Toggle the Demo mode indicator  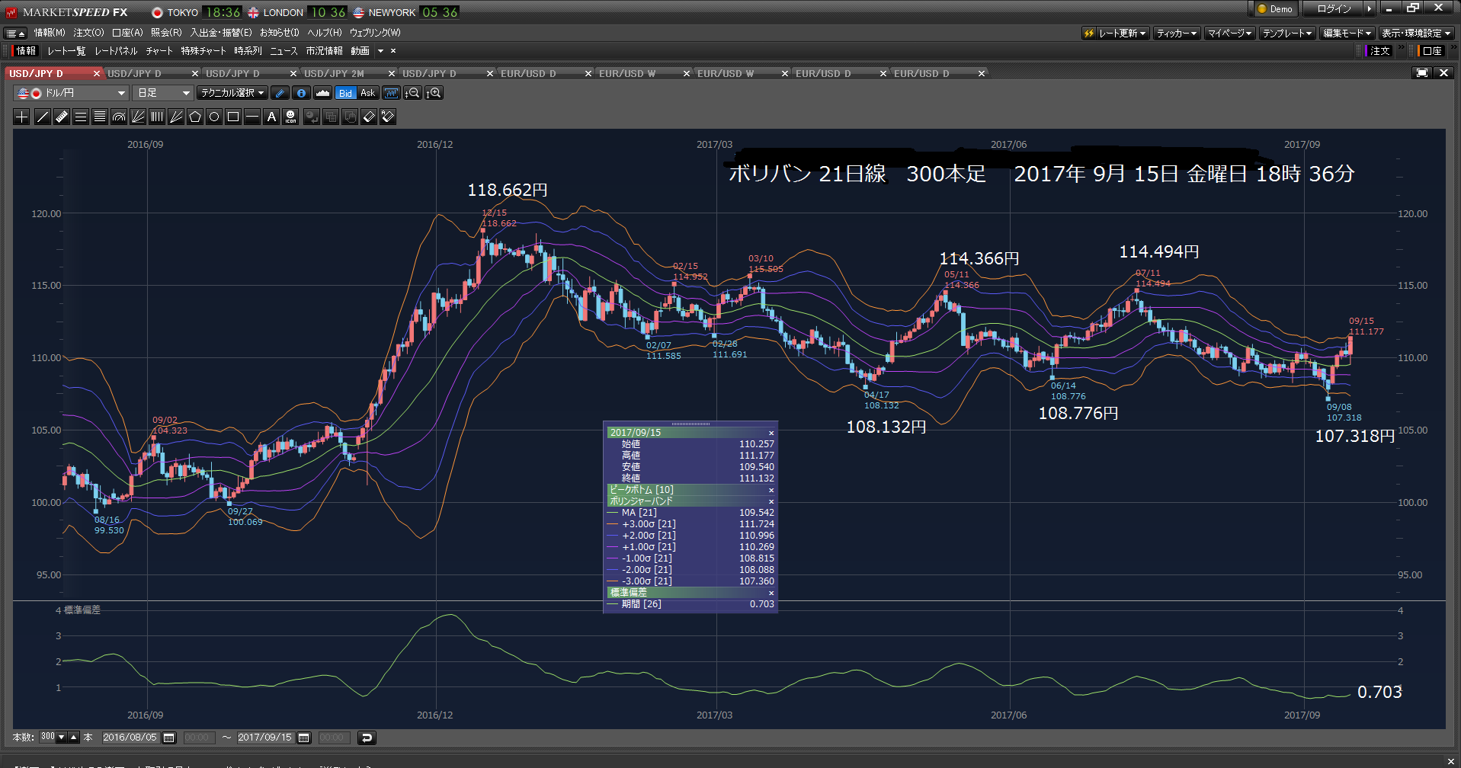1274,9
